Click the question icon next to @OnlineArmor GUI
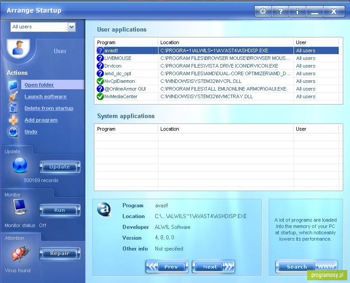 point(100,89)
